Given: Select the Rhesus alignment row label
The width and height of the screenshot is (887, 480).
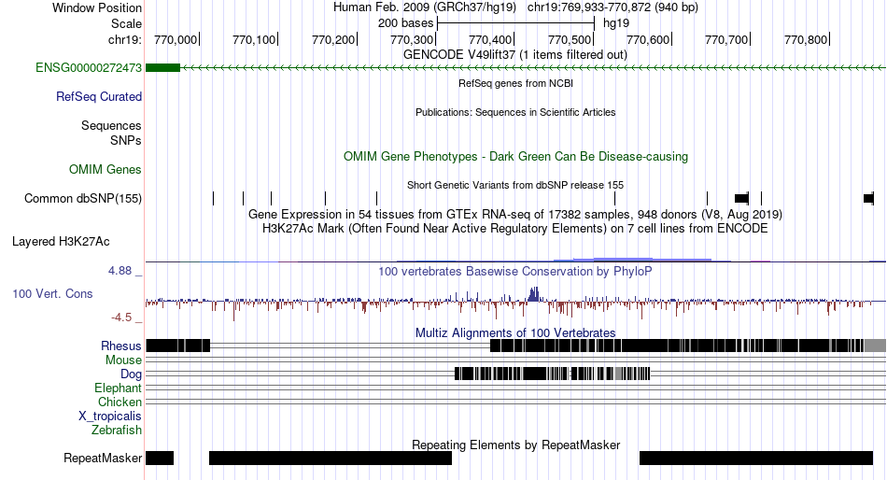Looking at the screenshot, I should [x=121, y=346].
